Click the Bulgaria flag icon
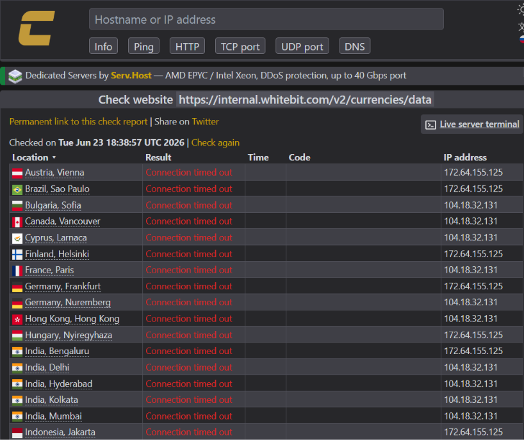 [x=17, y=205]
